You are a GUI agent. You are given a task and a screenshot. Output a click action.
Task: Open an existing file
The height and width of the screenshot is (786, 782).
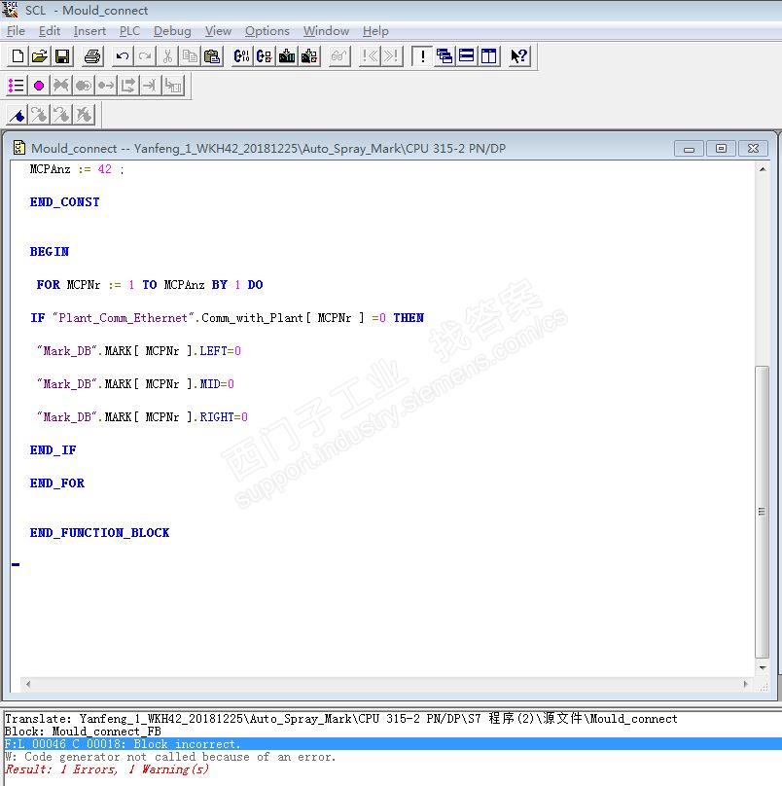pos(40,56)
